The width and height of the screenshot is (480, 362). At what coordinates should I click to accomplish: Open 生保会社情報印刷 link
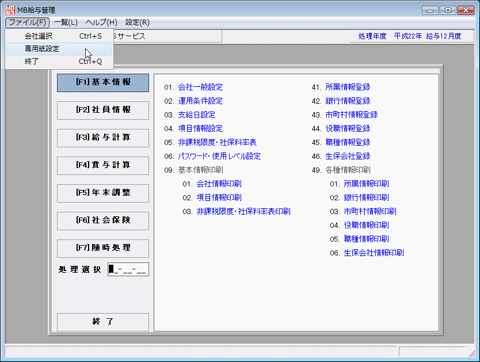click(x=374, y=253)
